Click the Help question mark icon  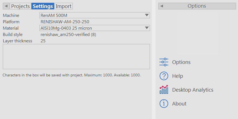pyautogui.click(x=164, y=76)
